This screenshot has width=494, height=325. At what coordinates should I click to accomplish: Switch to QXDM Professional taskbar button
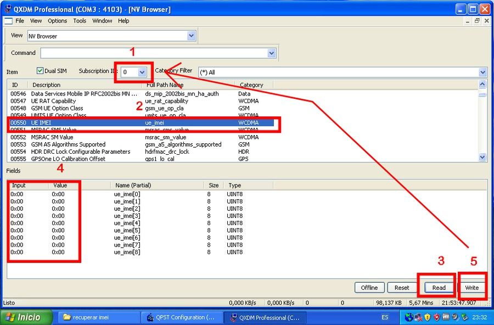tap(265, 317)
